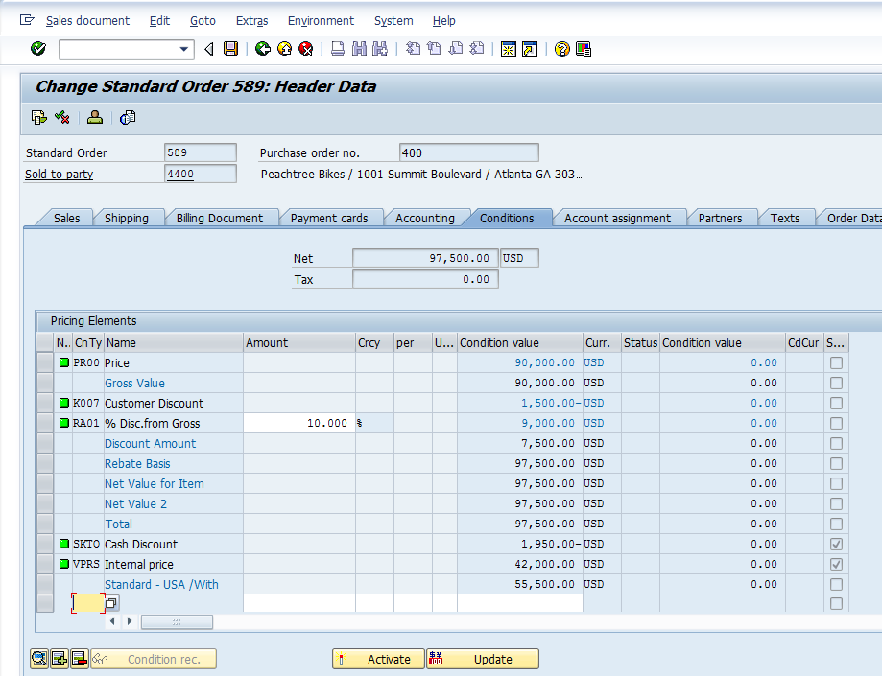Click the Next Page icon
Image resolution: width=882 pixels, height=676 pixels.
[x=456, y=49]
